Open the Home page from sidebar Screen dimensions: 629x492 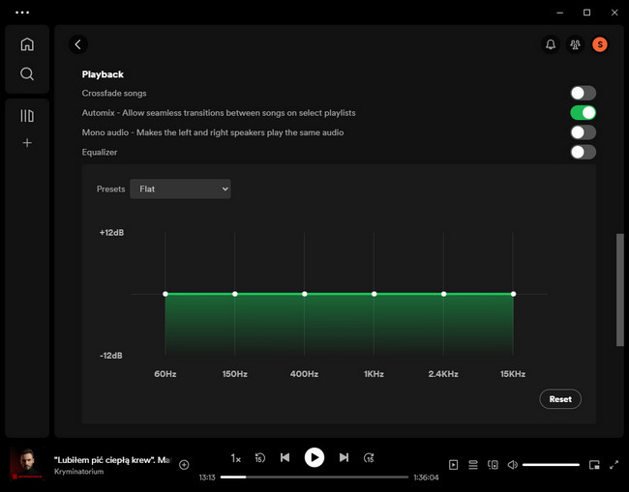(27, 44)
